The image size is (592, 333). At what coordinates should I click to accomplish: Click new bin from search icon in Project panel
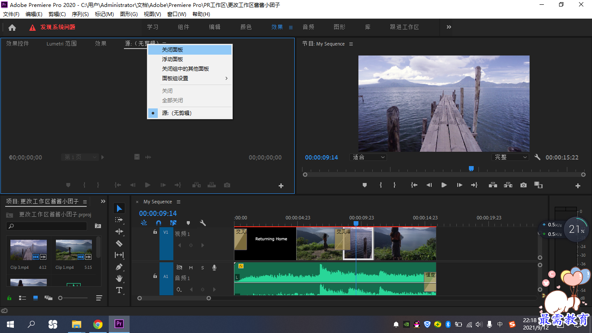pos(98,226)
